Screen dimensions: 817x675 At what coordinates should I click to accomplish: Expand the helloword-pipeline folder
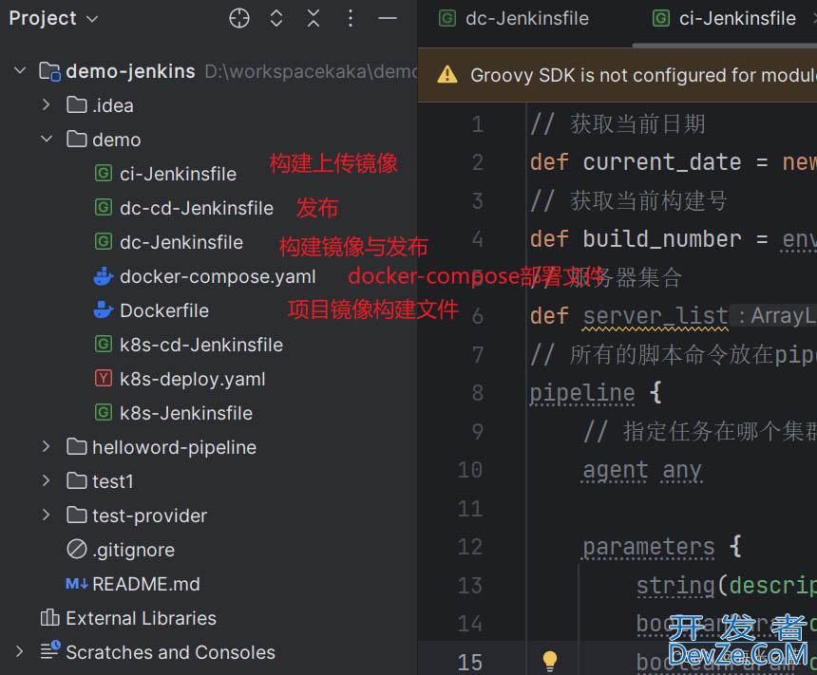coord(46,446)
